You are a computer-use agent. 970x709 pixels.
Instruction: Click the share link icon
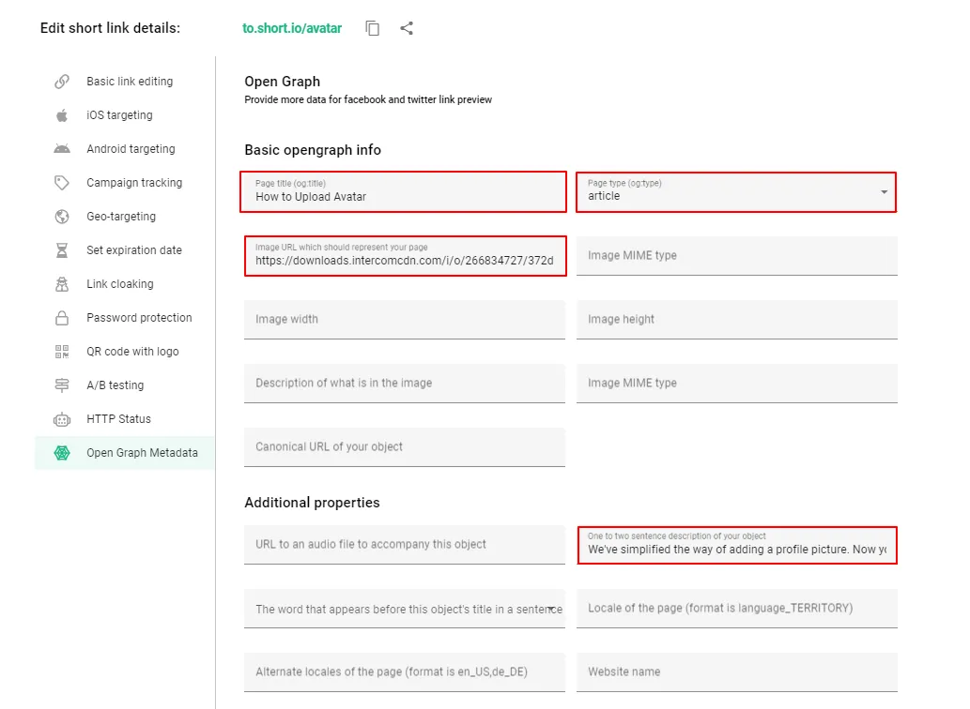(x=407, y=28)
